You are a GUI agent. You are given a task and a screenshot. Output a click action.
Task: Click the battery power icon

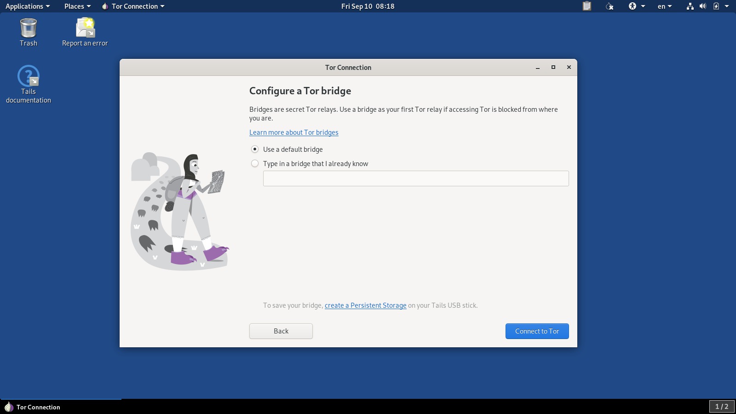coord(716,6)
